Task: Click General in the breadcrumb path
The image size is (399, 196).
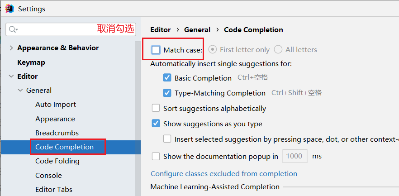Action: tap(197, 30)
